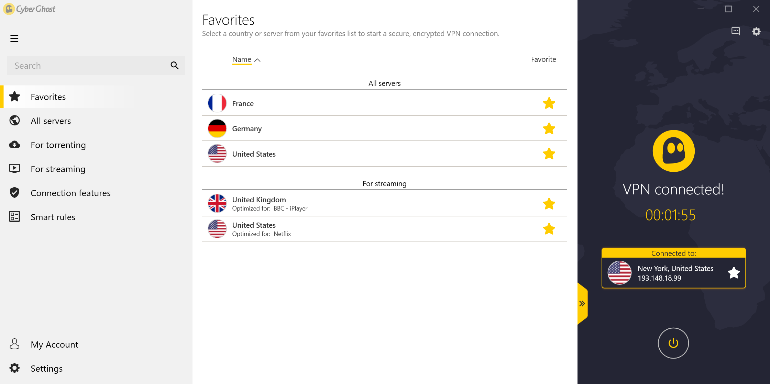Toggle favorite star for United States Netflix
The height and width of the screenshot is (384, 770).
point(549,228)
